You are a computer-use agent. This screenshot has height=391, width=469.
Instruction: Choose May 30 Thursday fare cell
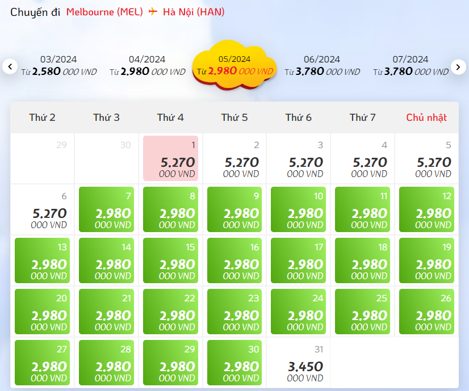point(235,363)
